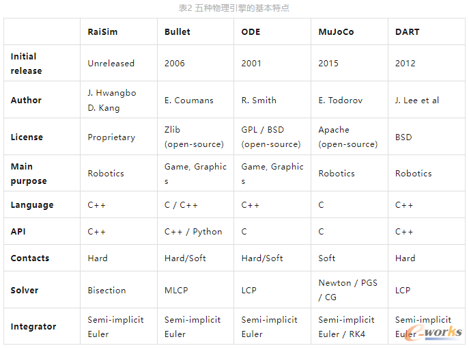Click the MuJoCo column header

point(336,32)
